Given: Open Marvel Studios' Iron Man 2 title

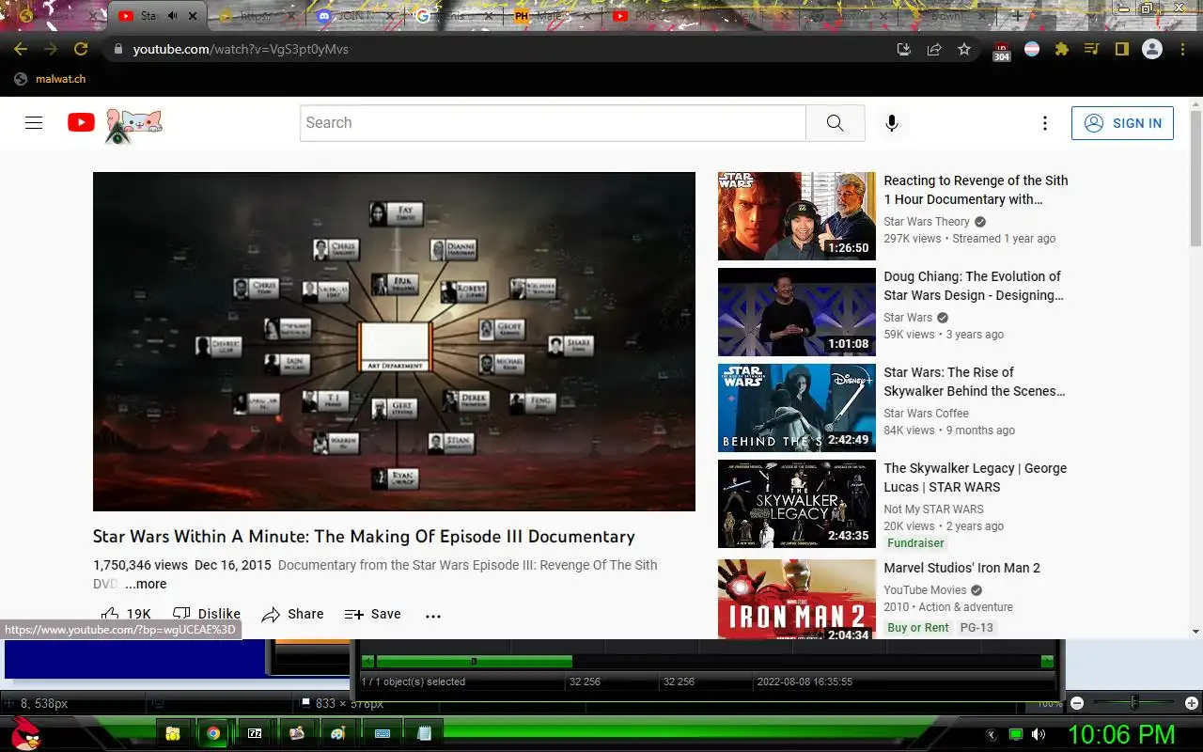Looking at the screenshot, I should (961, 568).
